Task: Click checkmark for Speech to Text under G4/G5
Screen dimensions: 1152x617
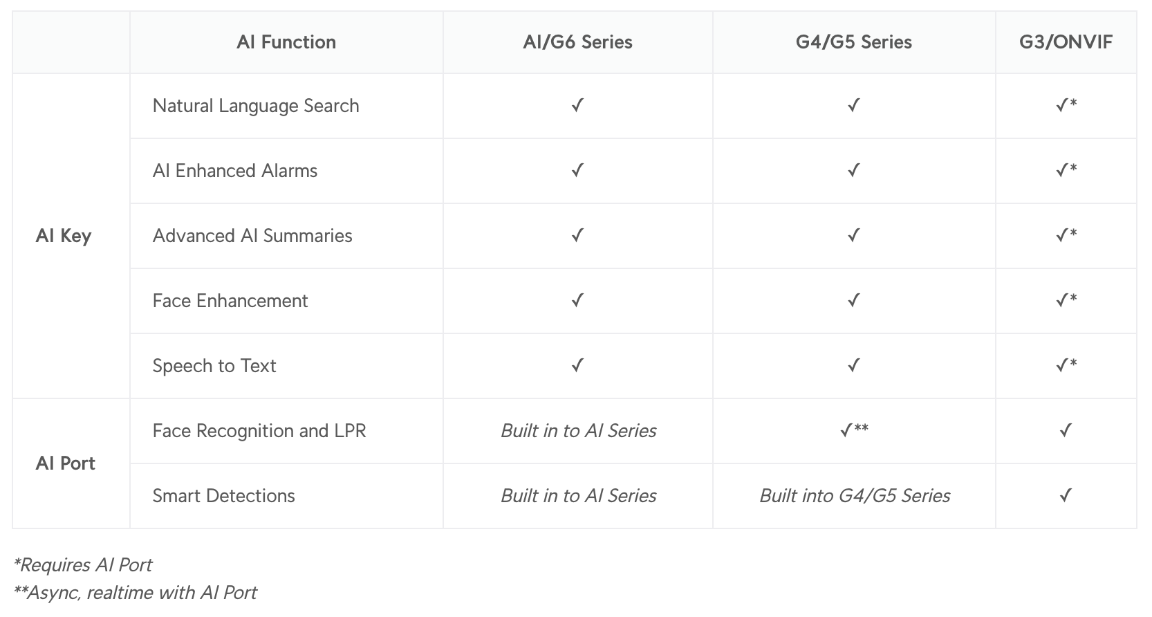Action: (854, 365)
